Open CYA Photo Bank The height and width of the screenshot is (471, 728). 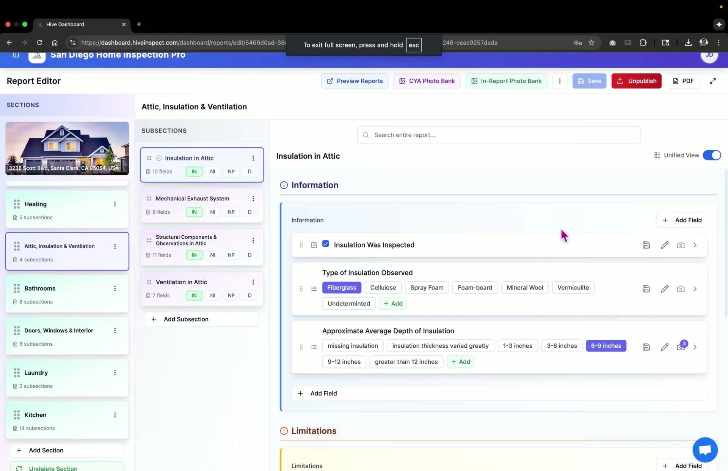[x=427, y=81]
